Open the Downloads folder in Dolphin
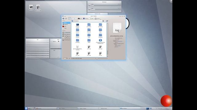 pyautogui.click(x=100, y=25)
